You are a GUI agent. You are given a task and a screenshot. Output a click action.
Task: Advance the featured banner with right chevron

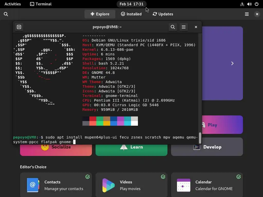point(232,63)
